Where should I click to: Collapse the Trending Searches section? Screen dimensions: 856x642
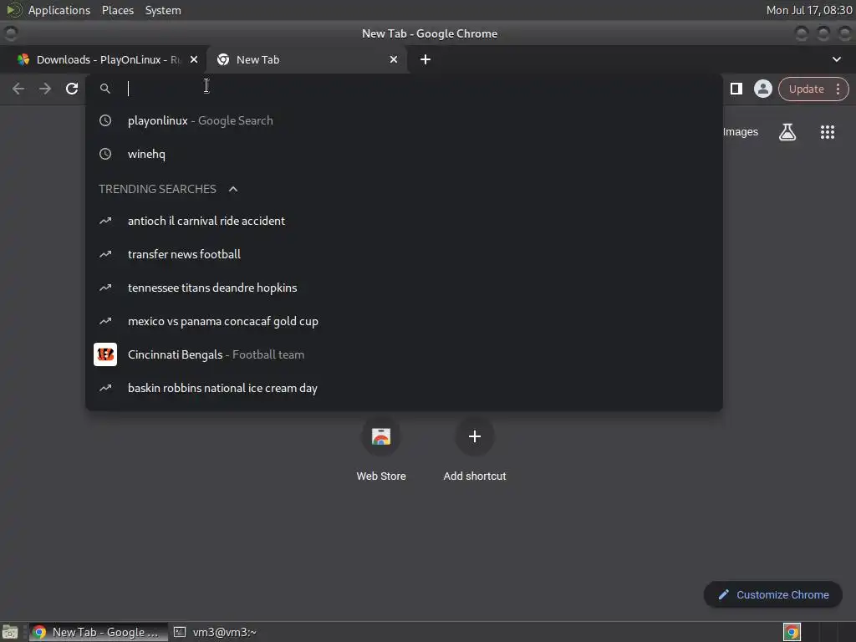(233, 189)
